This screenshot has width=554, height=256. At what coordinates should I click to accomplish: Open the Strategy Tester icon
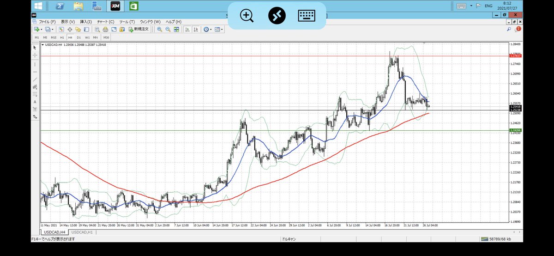(97, 29)
